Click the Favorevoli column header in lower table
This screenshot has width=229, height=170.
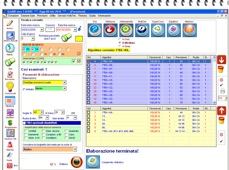[155, 109]
